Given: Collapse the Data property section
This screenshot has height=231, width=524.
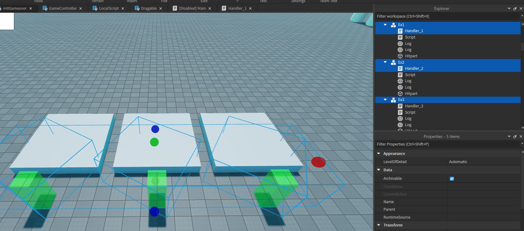Looking at the screenshot, I should [379, 170].
